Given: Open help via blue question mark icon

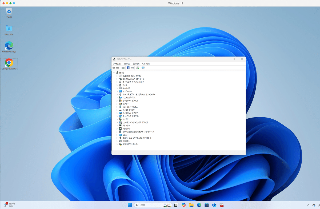Looking at the screenshot, I should 128,68.
